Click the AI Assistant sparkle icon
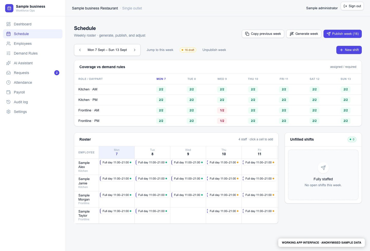370x251 pixels. point(8,63)
